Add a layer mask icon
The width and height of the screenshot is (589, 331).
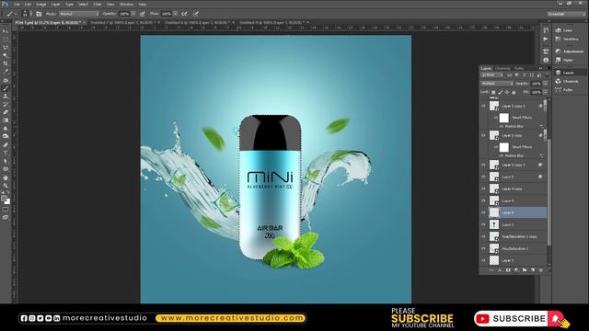[508, 269]
